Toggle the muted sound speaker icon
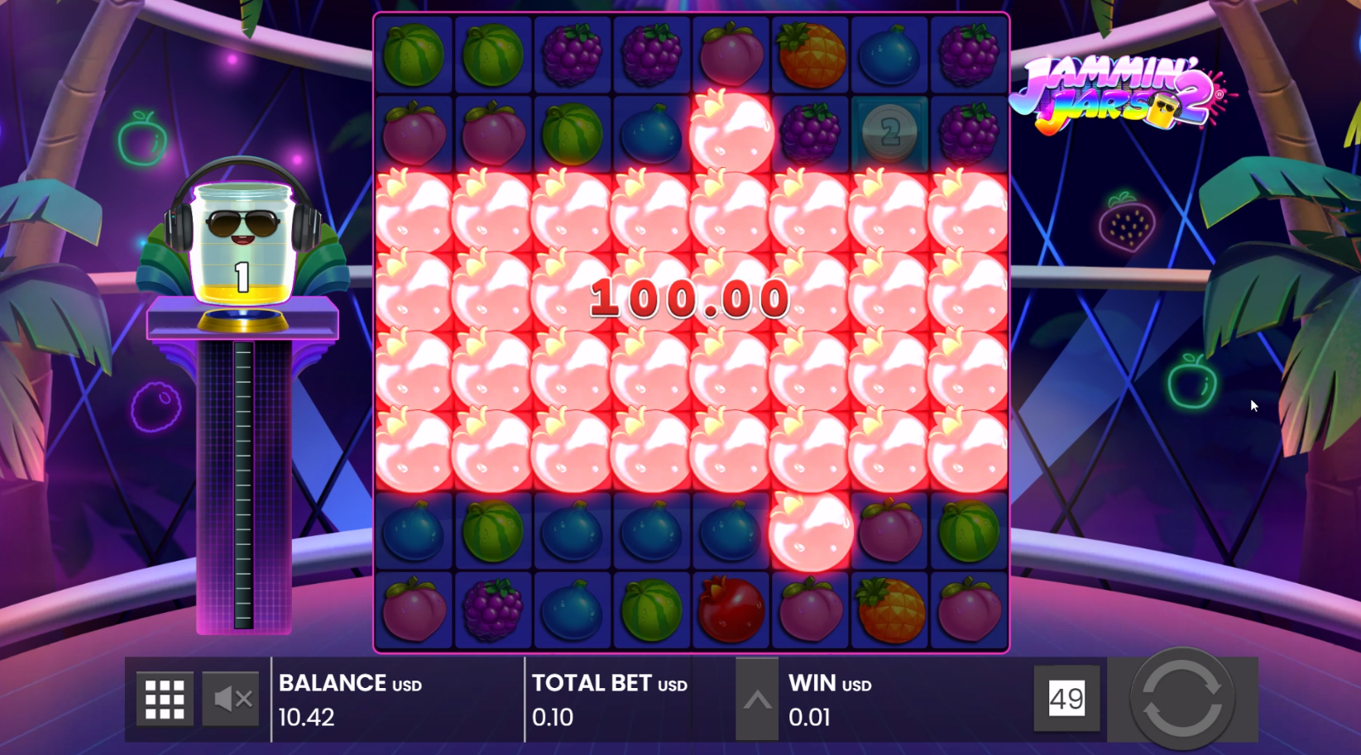Image resolution: width=1361 pixels, height=755 pixels. [x=231, y=700]
